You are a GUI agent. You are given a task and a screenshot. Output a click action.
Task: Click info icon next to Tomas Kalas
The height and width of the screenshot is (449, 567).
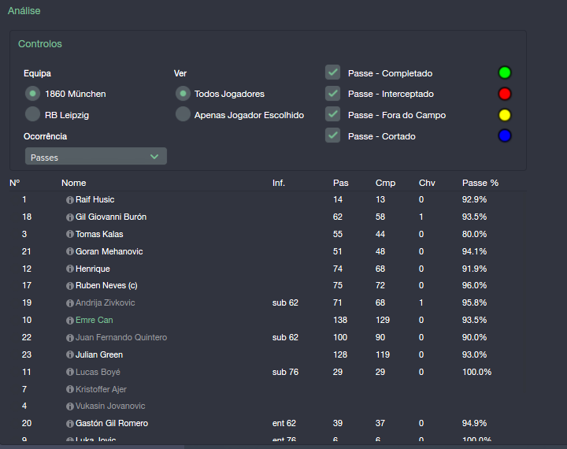[x=70, y=235]
